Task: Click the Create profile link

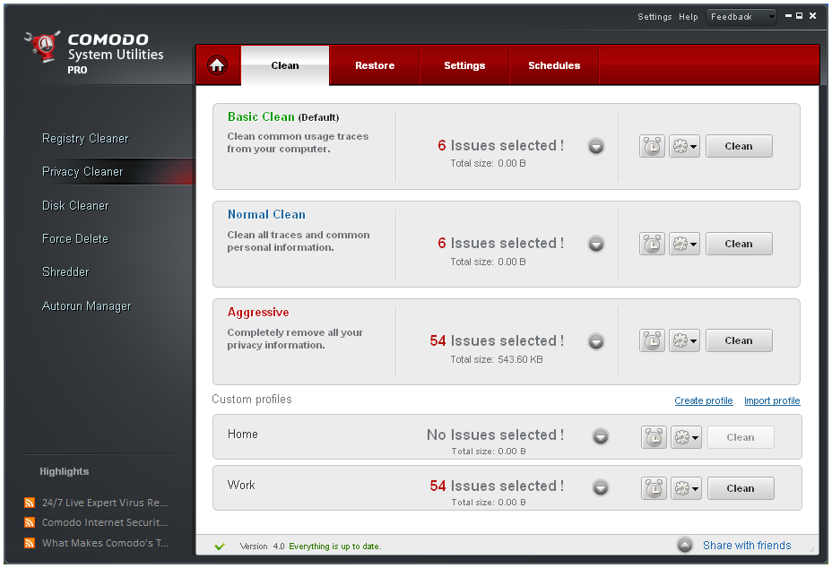Action: pyautogui.click(x=703, y=400)
